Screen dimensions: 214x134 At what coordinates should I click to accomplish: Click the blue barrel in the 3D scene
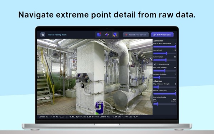(100, 108)
